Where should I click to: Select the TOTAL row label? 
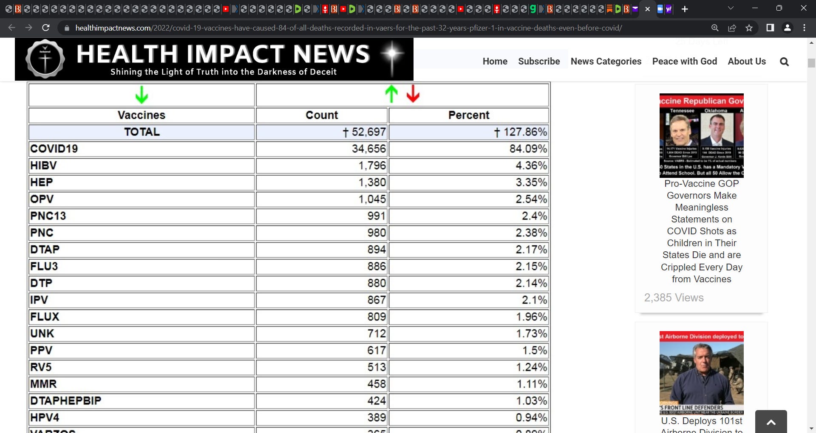click(x=142, y=132)
